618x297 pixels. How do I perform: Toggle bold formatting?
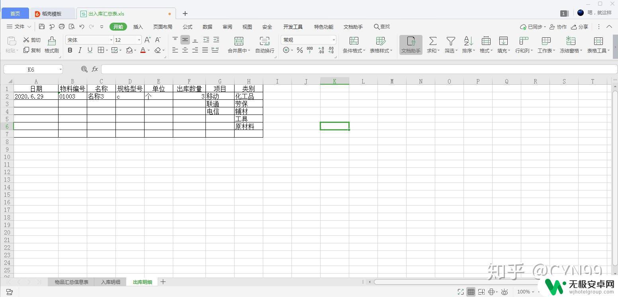pyautogui.click(x=70, y=50)
